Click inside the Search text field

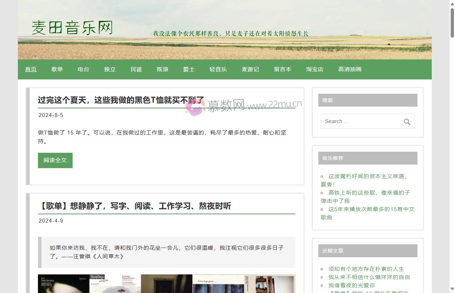pyautogui.click(x=361, y=122)
